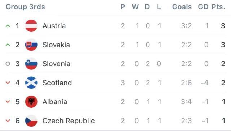Click the Goals column header

click(x=182, y=7)
